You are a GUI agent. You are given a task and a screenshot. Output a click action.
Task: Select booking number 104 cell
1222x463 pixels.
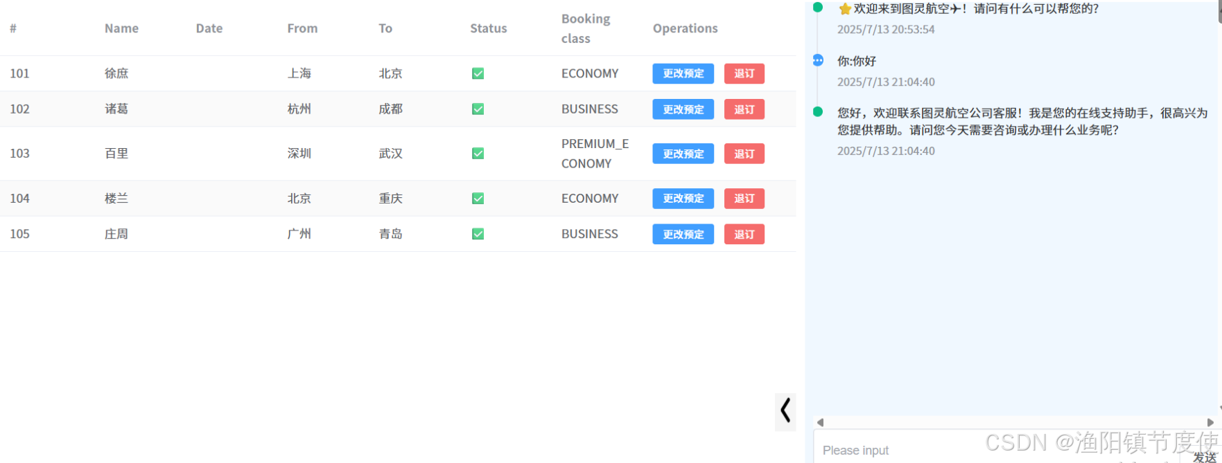tap(19, 199)
